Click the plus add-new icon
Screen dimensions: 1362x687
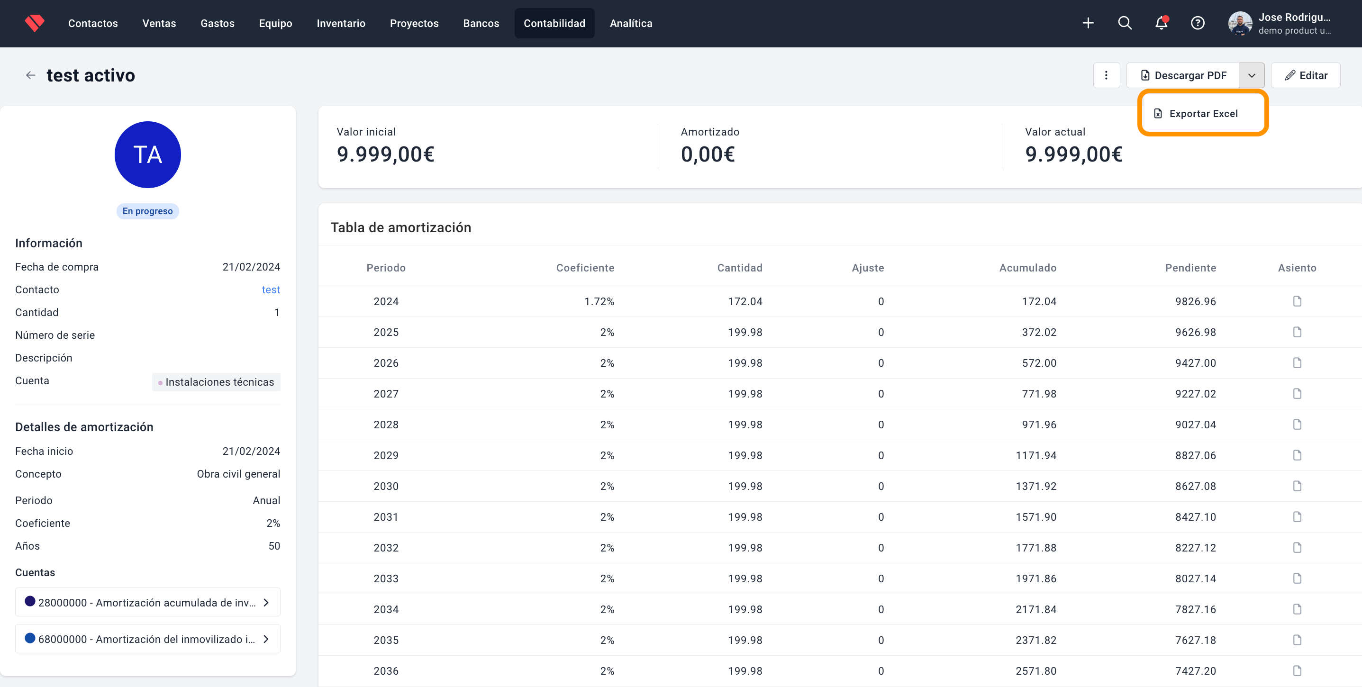[x=1088, y=23]
